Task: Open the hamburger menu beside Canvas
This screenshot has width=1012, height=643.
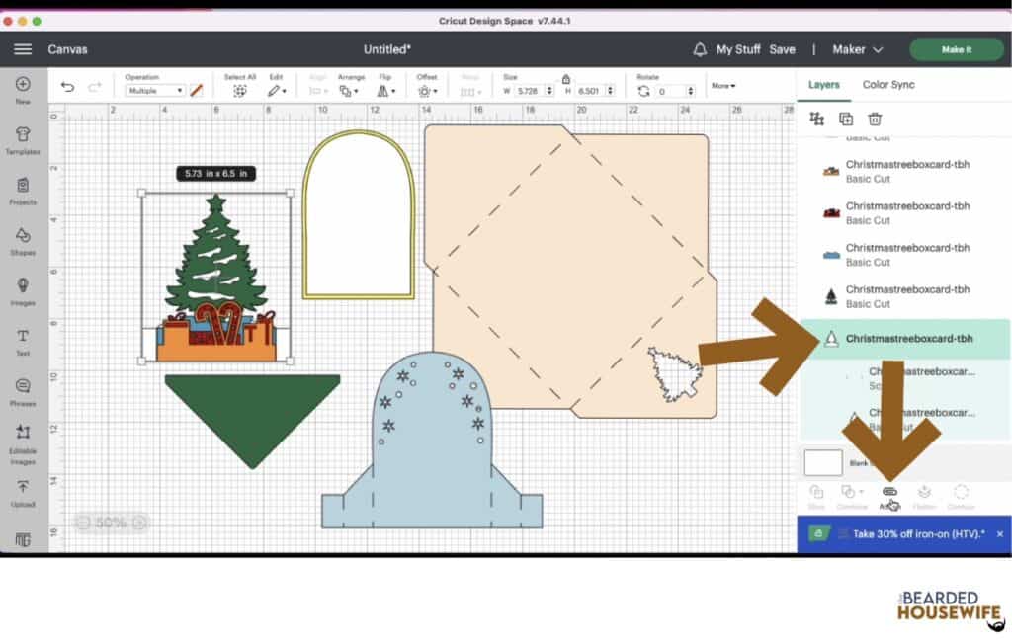Action: coord(22,48)
